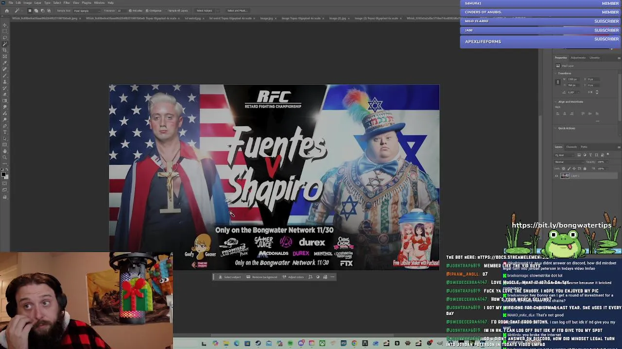Select the Move tool

(5, 25)
